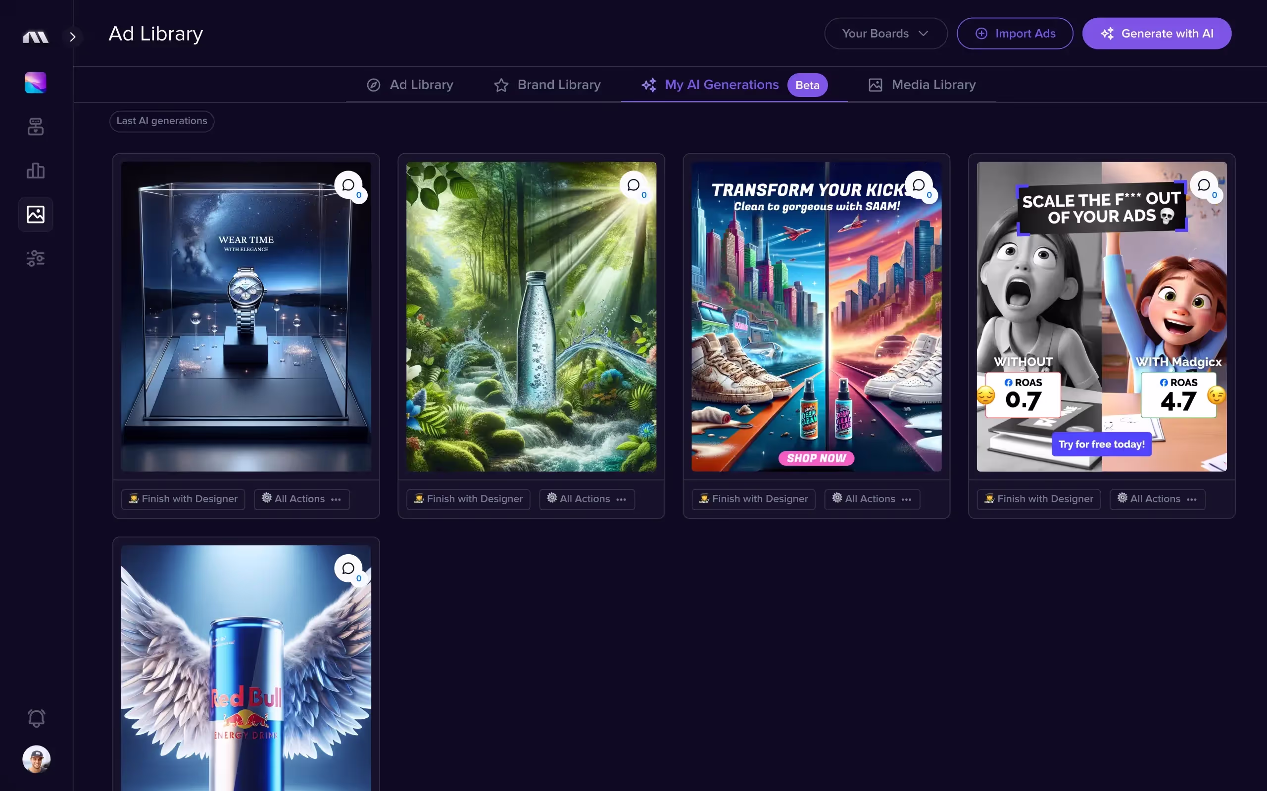Open the bar chart analytics icon in the sidebar
This screenshot has width=1267, height=791.
coord(36,171)
